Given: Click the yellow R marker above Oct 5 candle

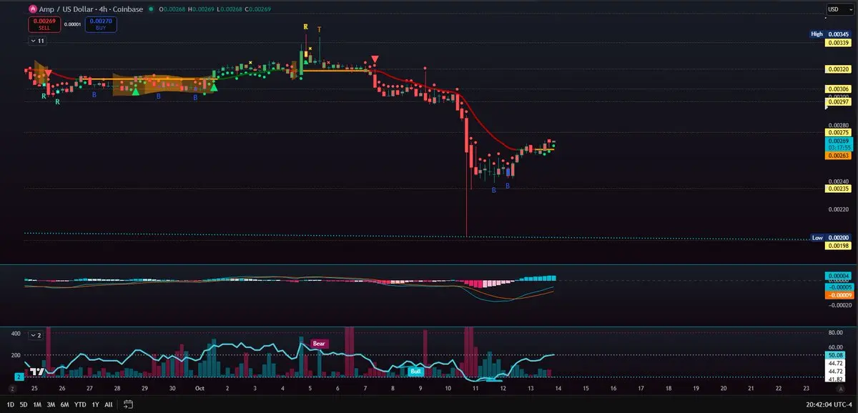Looking at the screenshot, I should tap(305, 27).
